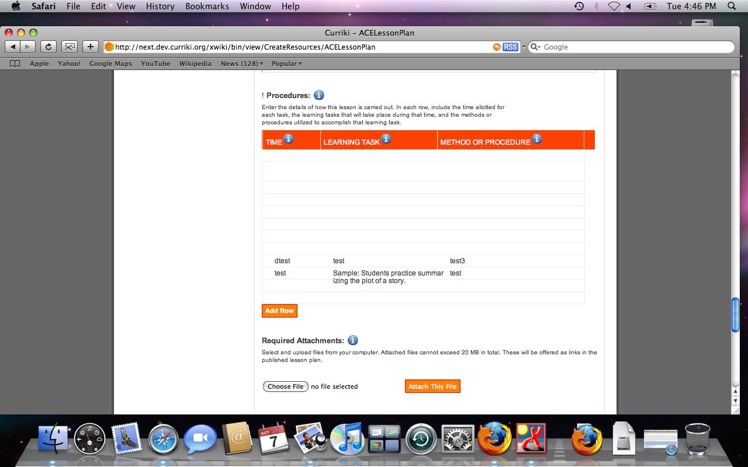Viewport: 748px width, 467px height.
Task: Open Address Book from the Dock
Action: click(237, 439)
